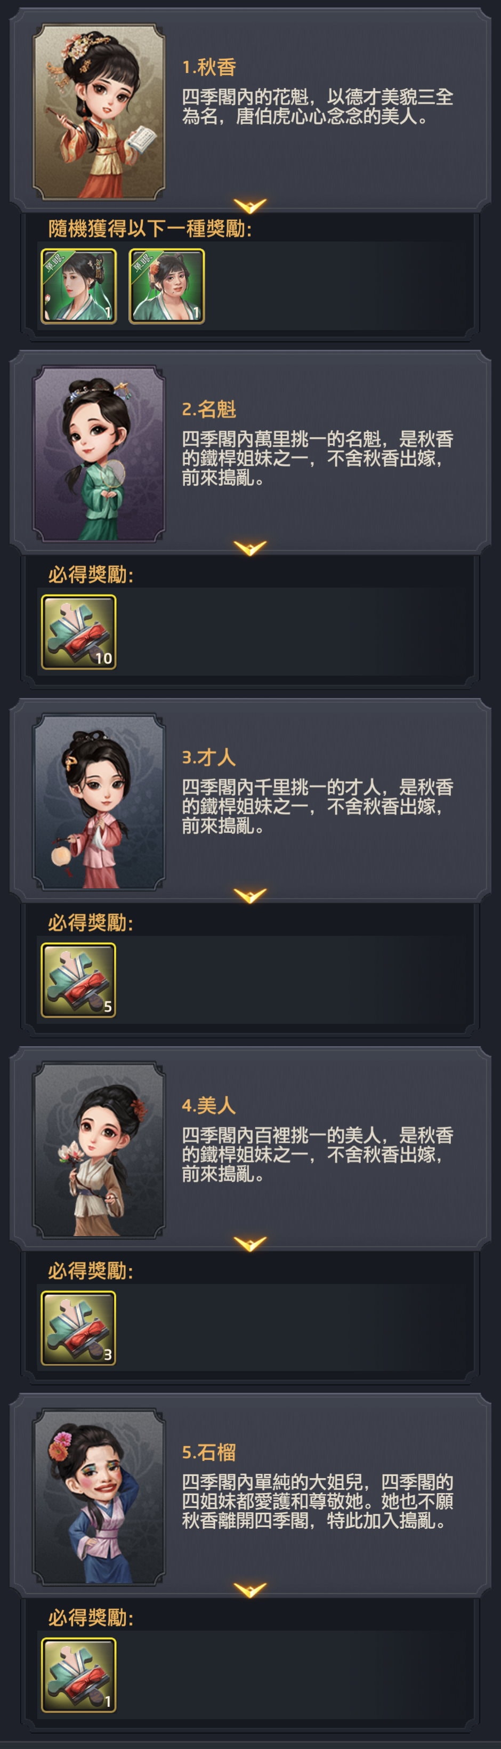View 美人 character portrait holding flower
The height and width of the screenshot is (1749, 501).
pos(99,1150)
